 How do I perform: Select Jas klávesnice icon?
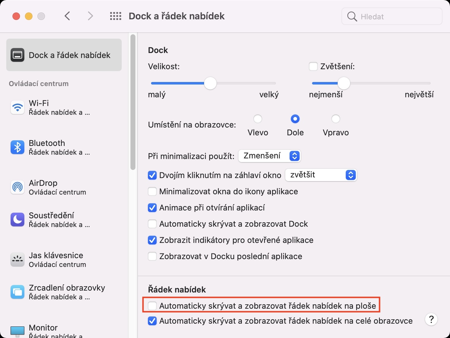coord(17,260)
